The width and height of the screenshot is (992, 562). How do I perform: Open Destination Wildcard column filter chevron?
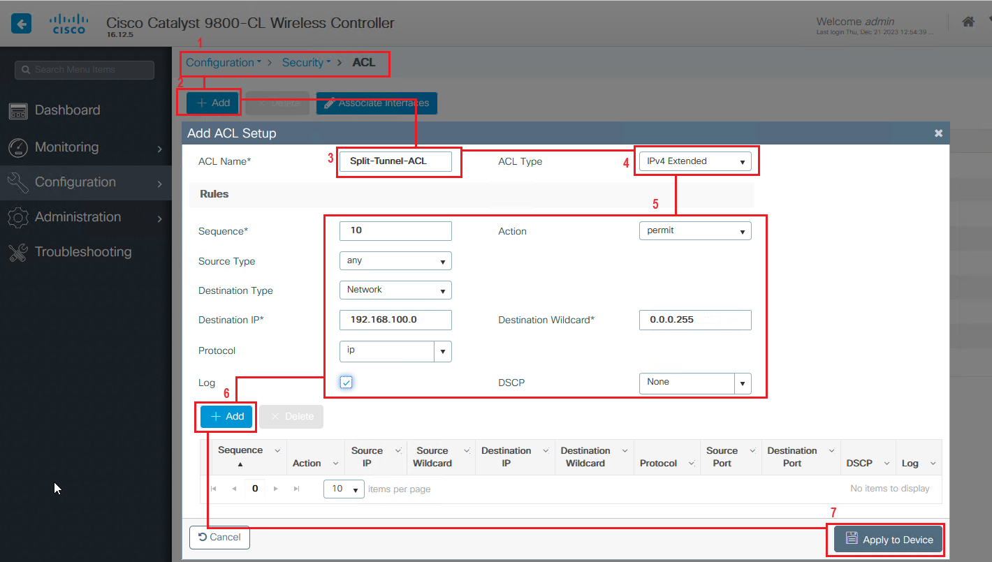click(x=625, y=451)
